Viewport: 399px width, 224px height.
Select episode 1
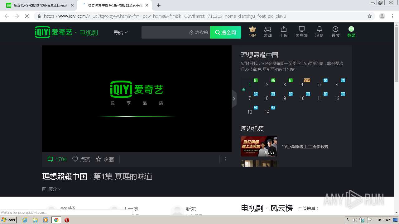point(250,84)
